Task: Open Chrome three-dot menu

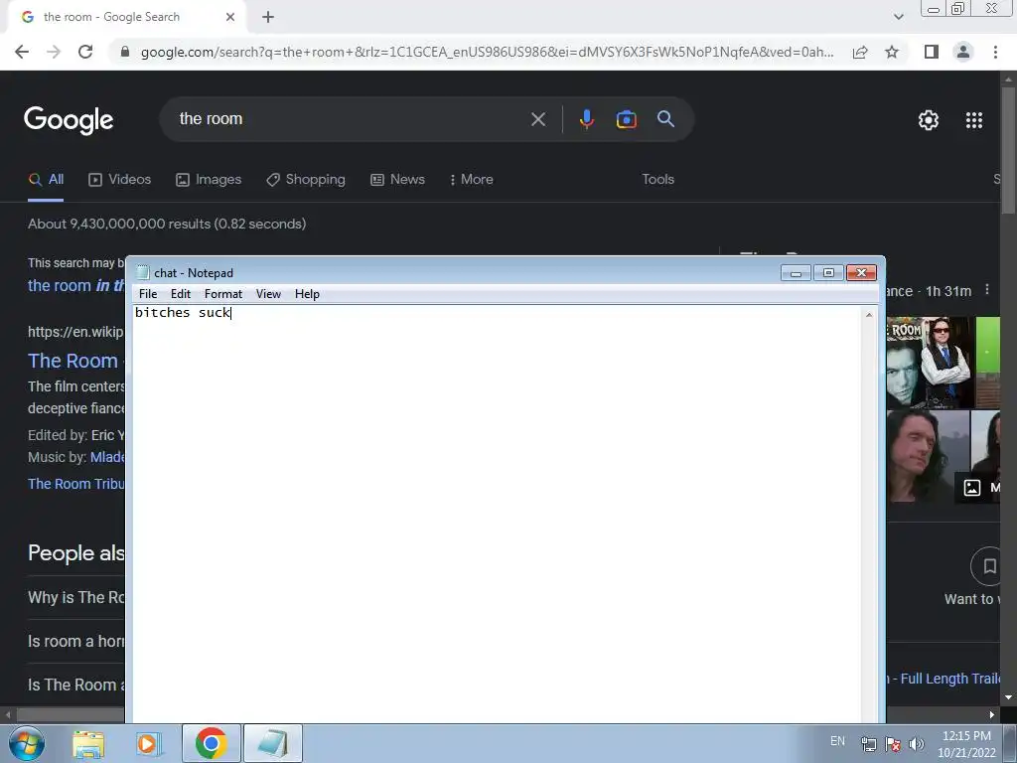Action: tap(995, 52)
